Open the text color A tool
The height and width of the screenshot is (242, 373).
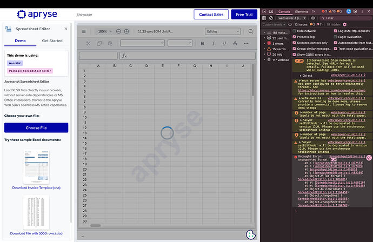(235, 43)
